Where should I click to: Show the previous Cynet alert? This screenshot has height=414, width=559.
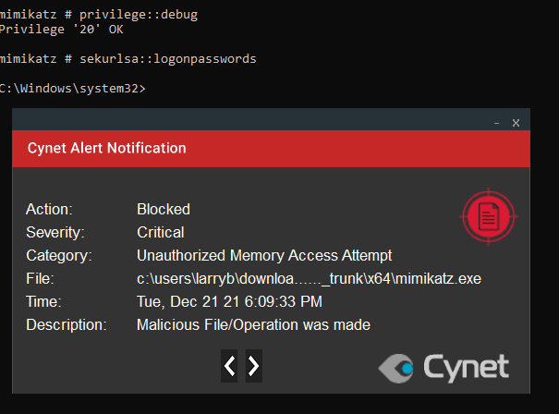pyautogui.click(x=229, y=366)
